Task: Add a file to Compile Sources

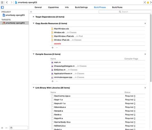Action: click(53, 81)
